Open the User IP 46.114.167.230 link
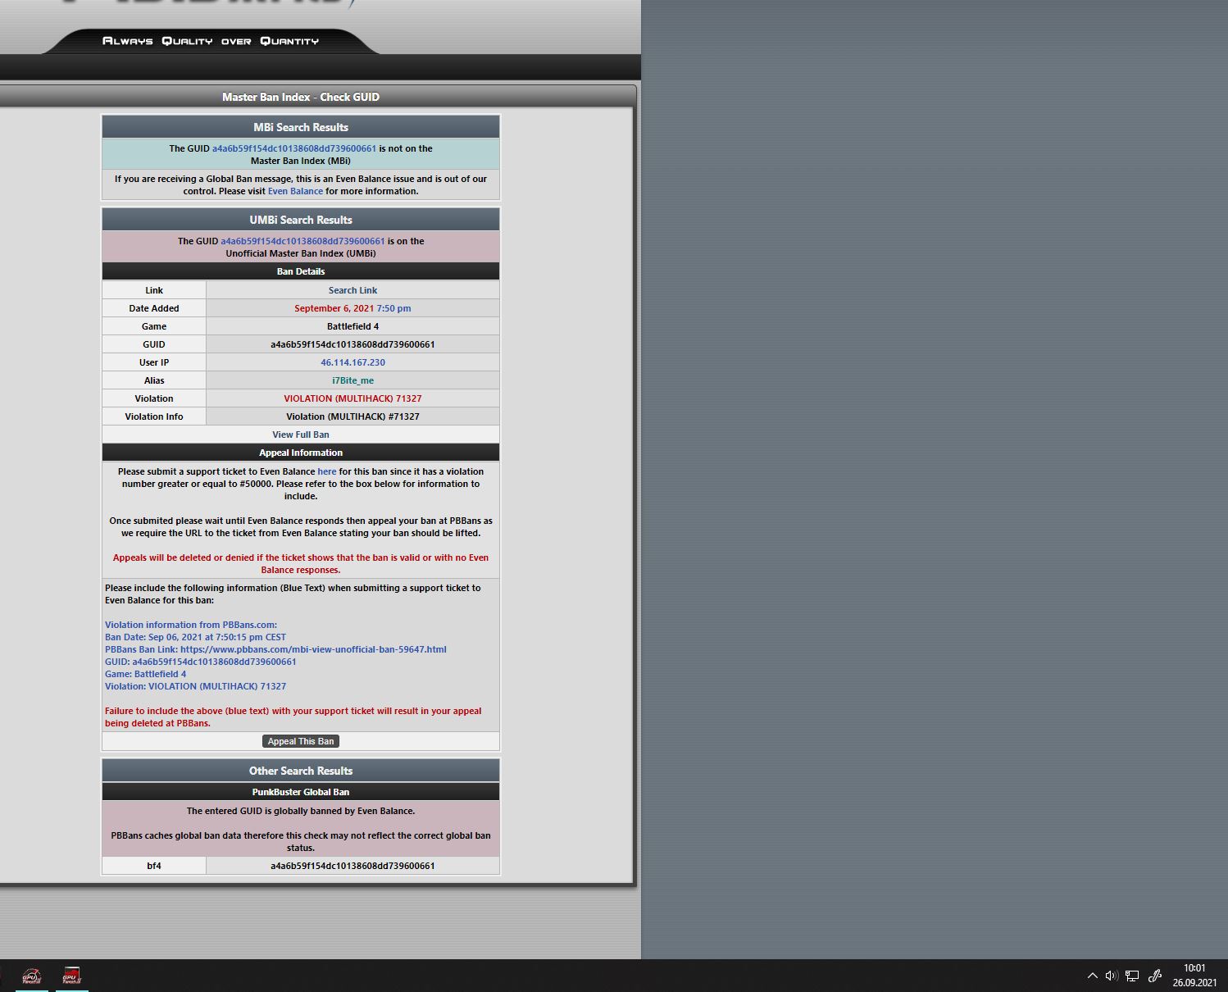The height and width of the screenshot is (992, 1228). pyautogui.click(x=352, y=362)
